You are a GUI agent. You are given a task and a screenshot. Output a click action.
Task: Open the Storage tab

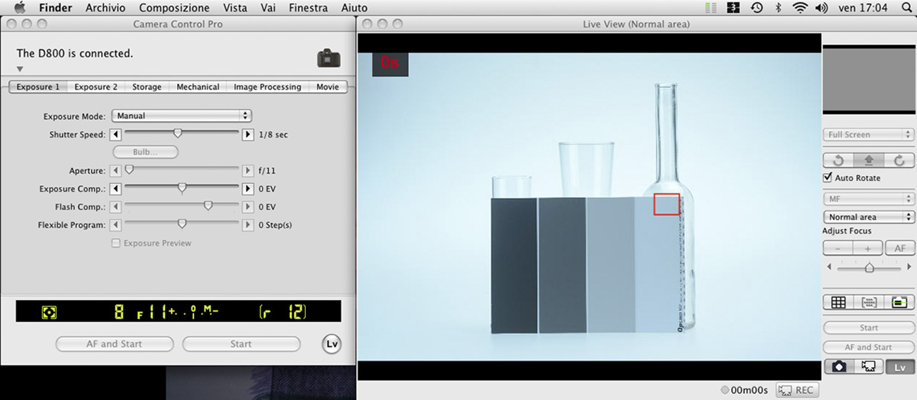point(147,87)
